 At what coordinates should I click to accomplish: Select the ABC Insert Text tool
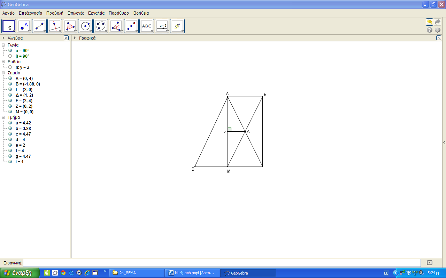(147, 26)
